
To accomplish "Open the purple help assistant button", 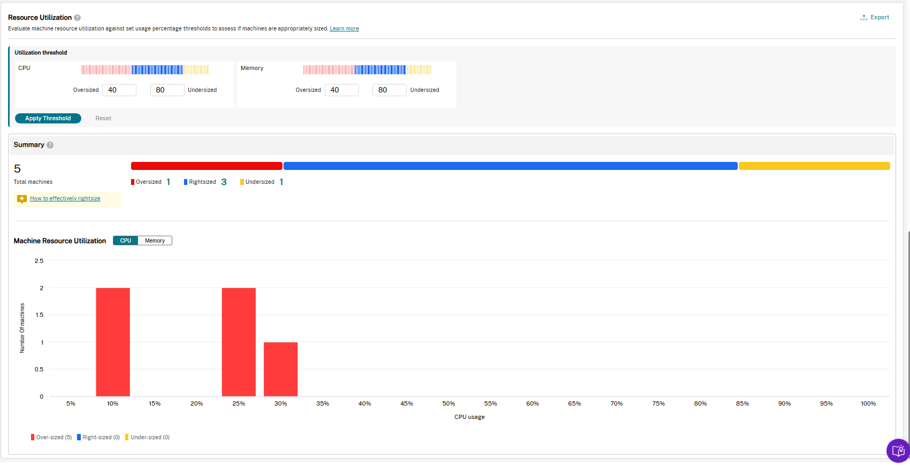I will pos(898,451).
